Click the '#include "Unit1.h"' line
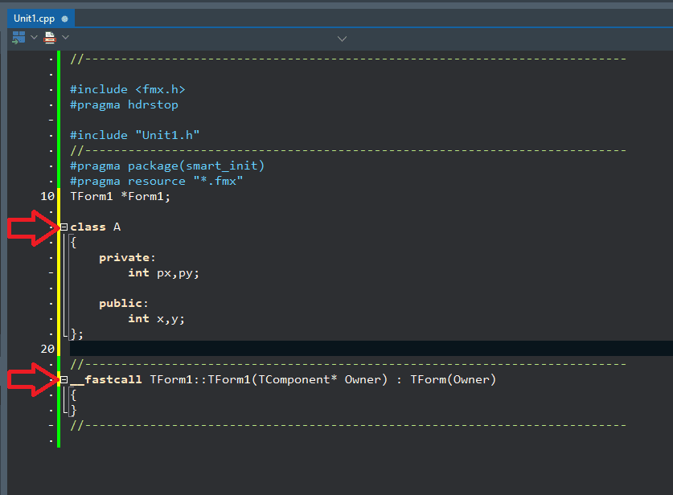 click(135, 136)
